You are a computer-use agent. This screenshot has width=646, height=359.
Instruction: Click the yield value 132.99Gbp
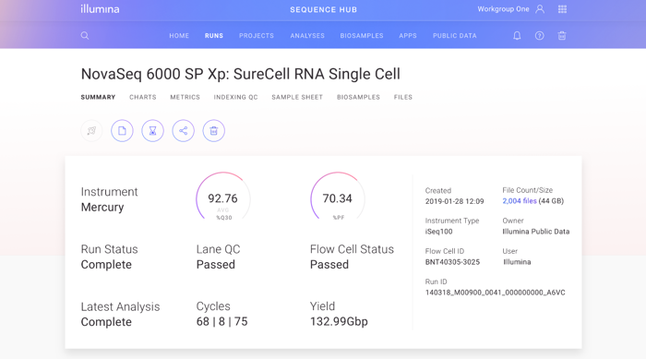[339, 321]
